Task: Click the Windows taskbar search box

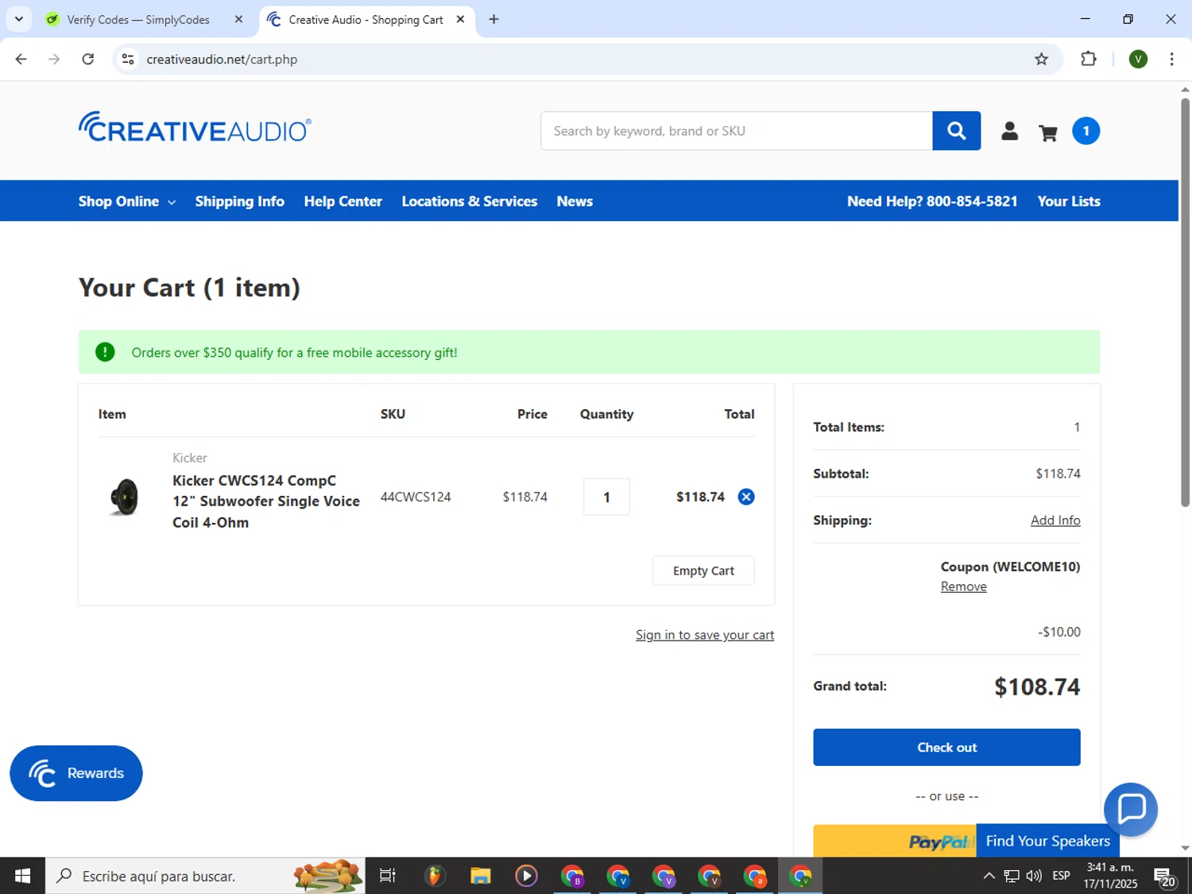Action: pyautogui.click(x=205, y=876)
